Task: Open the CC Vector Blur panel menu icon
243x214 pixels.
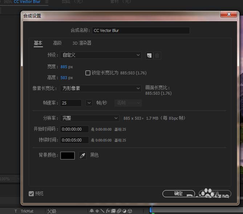Action: [46, 2]
